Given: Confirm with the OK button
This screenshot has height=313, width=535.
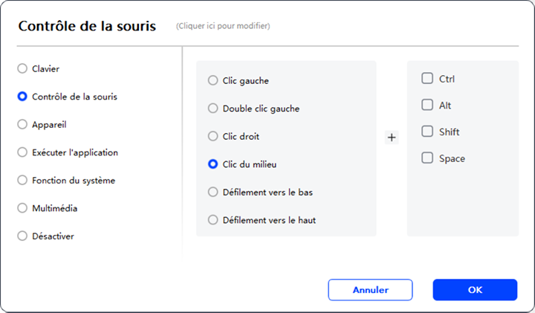Looking at the screenshot, I should click(475, 289).
